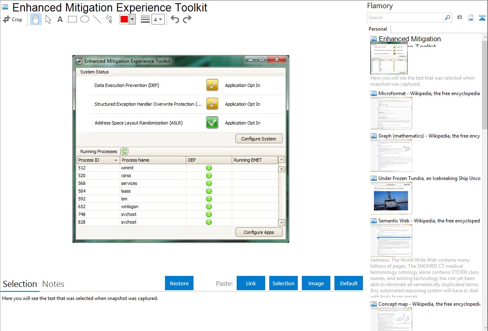Click the process list scroll-up arrow
488x331 pixels.
281,160
